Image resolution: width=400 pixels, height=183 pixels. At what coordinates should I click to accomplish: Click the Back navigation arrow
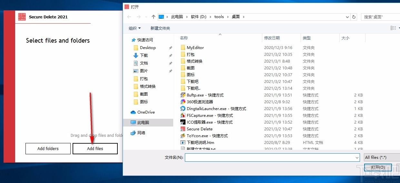[129, 17]
